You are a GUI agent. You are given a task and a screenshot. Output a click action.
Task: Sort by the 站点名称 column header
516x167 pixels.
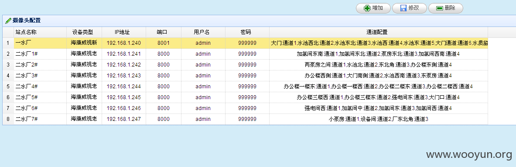pyautogui.click(x=40, y=32)
